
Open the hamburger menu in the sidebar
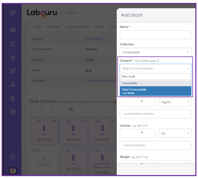13,13
